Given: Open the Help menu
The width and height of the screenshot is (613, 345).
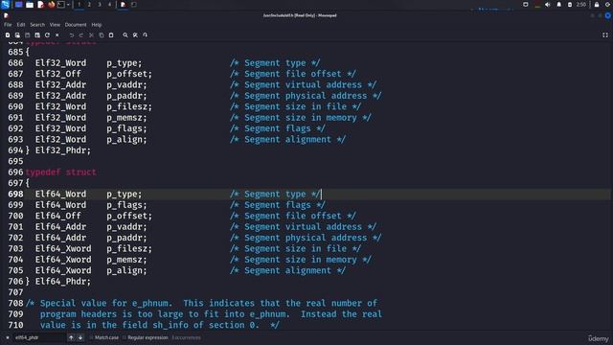Looking at the screenshot, I should (x=97, y=25).
